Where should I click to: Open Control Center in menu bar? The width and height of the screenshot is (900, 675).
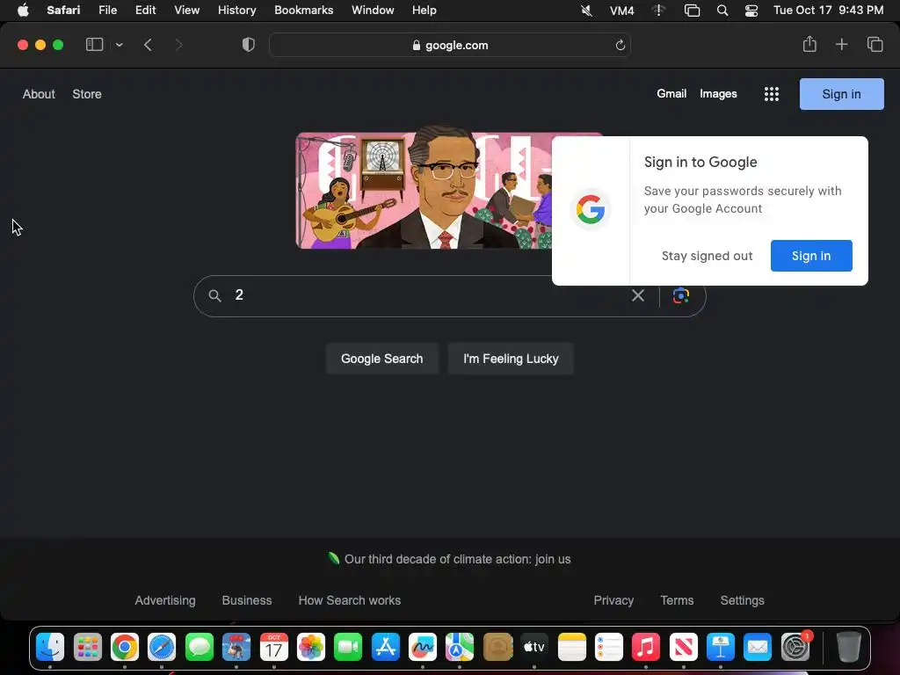(x=751, y=11)
